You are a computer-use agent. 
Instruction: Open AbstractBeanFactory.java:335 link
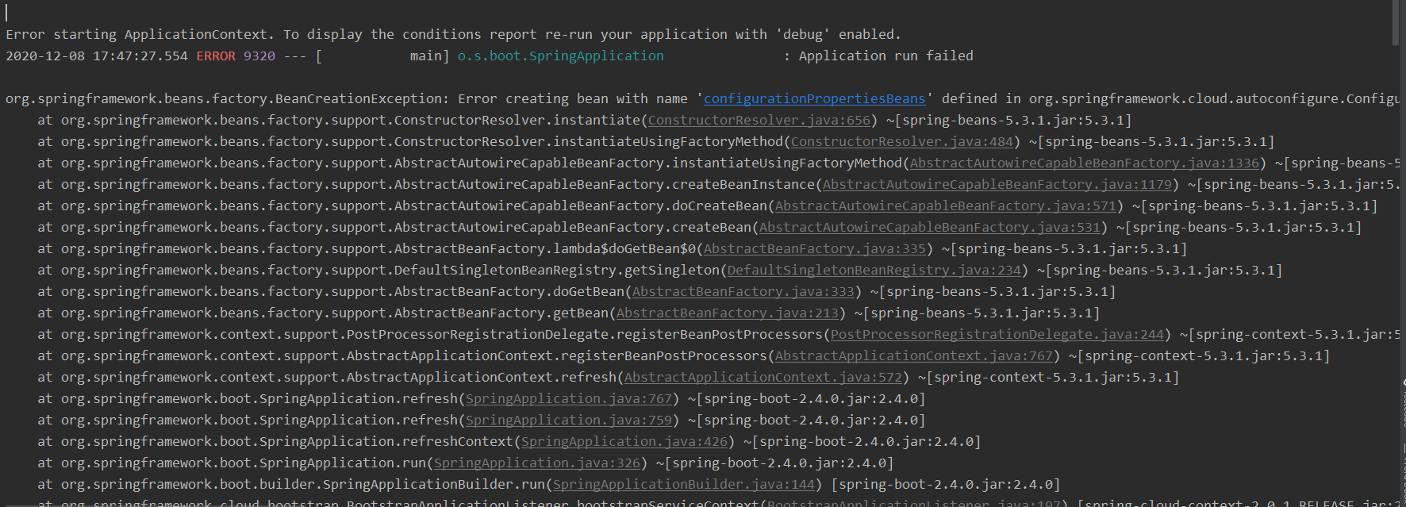[x=814, y=248]
